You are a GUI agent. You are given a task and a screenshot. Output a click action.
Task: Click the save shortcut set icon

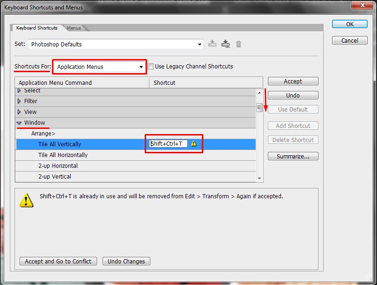click(212, 44)
